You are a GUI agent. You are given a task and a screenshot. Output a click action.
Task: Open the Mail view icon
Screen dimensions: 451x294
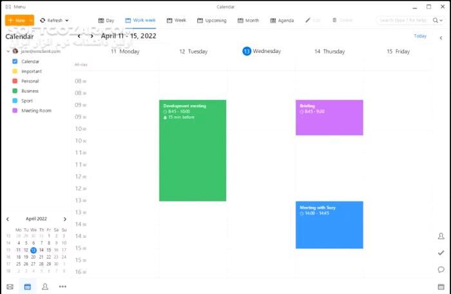click(x=10, y=286)
